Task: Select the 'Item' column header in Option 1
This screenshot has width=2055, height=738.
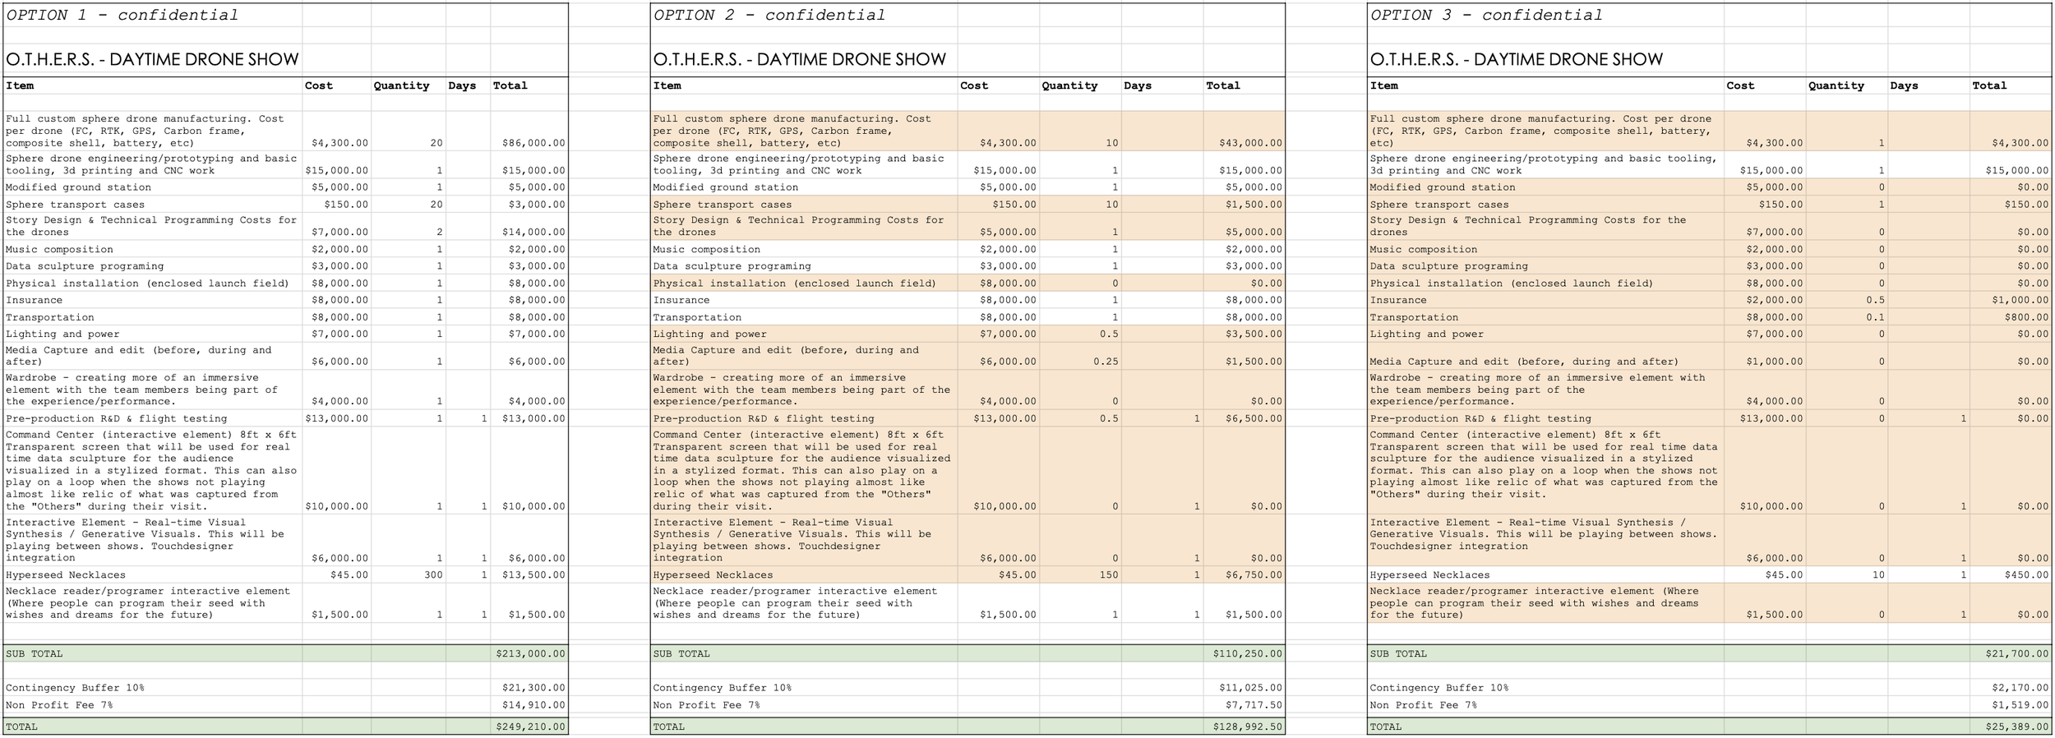Action: 20,85
